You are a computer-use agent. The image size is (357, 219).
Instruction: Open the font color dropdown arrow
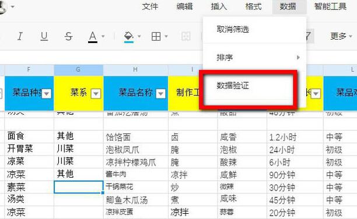point(103,36)
